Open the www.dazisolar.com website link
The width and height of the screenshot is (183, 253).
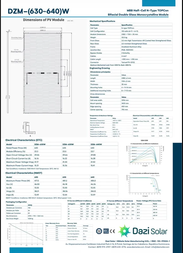(136, 247)
